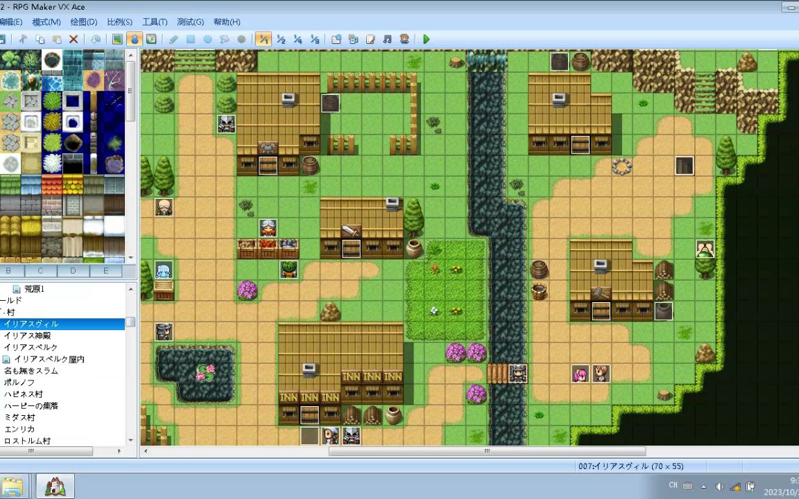Set map zoom to 1/2 scale
799x499 pixels.
[281, 40]
